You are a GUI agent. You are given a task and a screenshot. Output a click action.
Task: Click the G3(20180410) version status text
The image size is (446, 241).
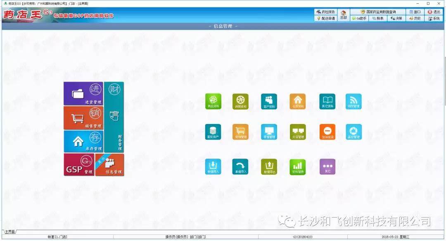click(x=303, y=237)
